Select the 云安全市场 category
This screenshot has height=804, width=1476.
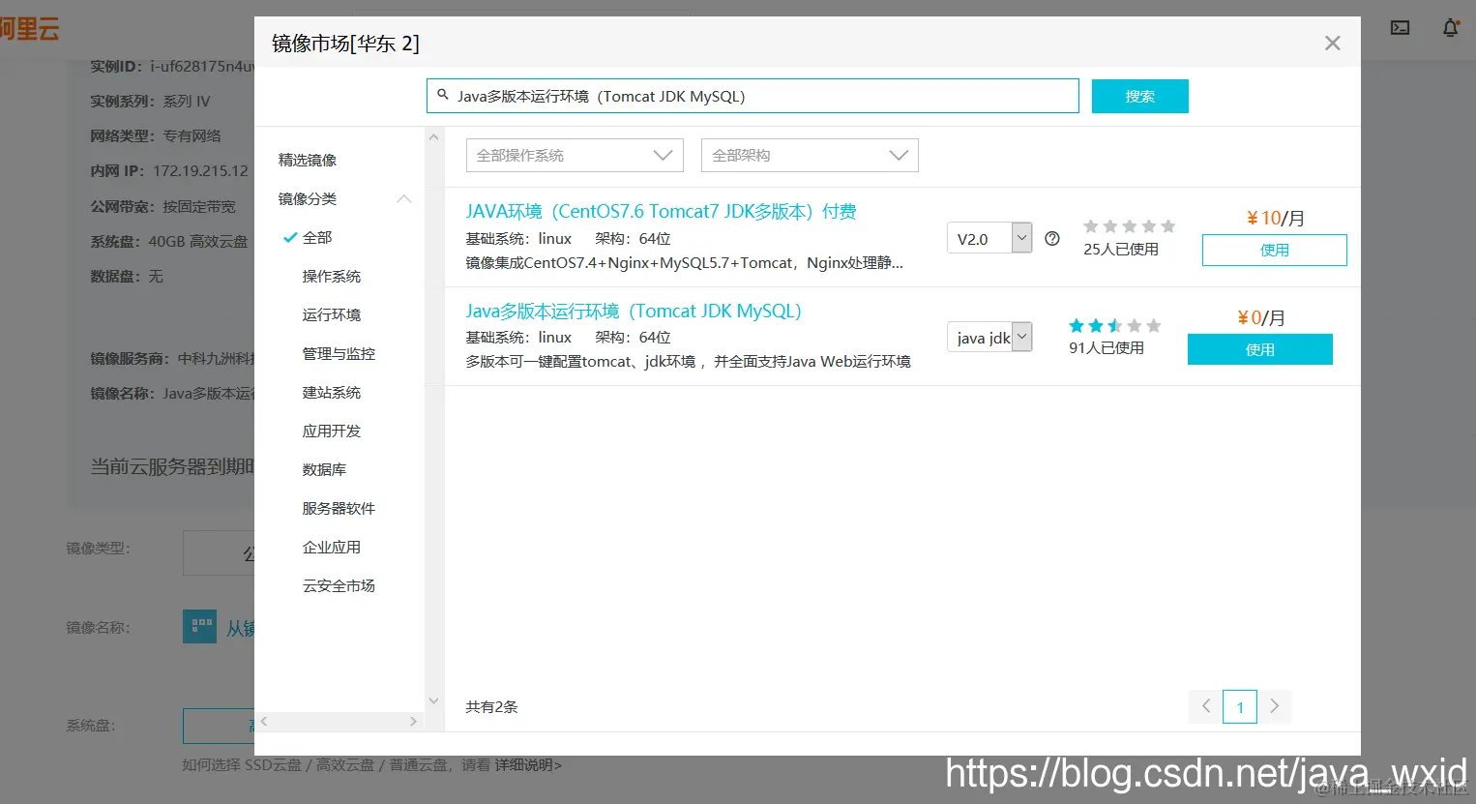339,585
